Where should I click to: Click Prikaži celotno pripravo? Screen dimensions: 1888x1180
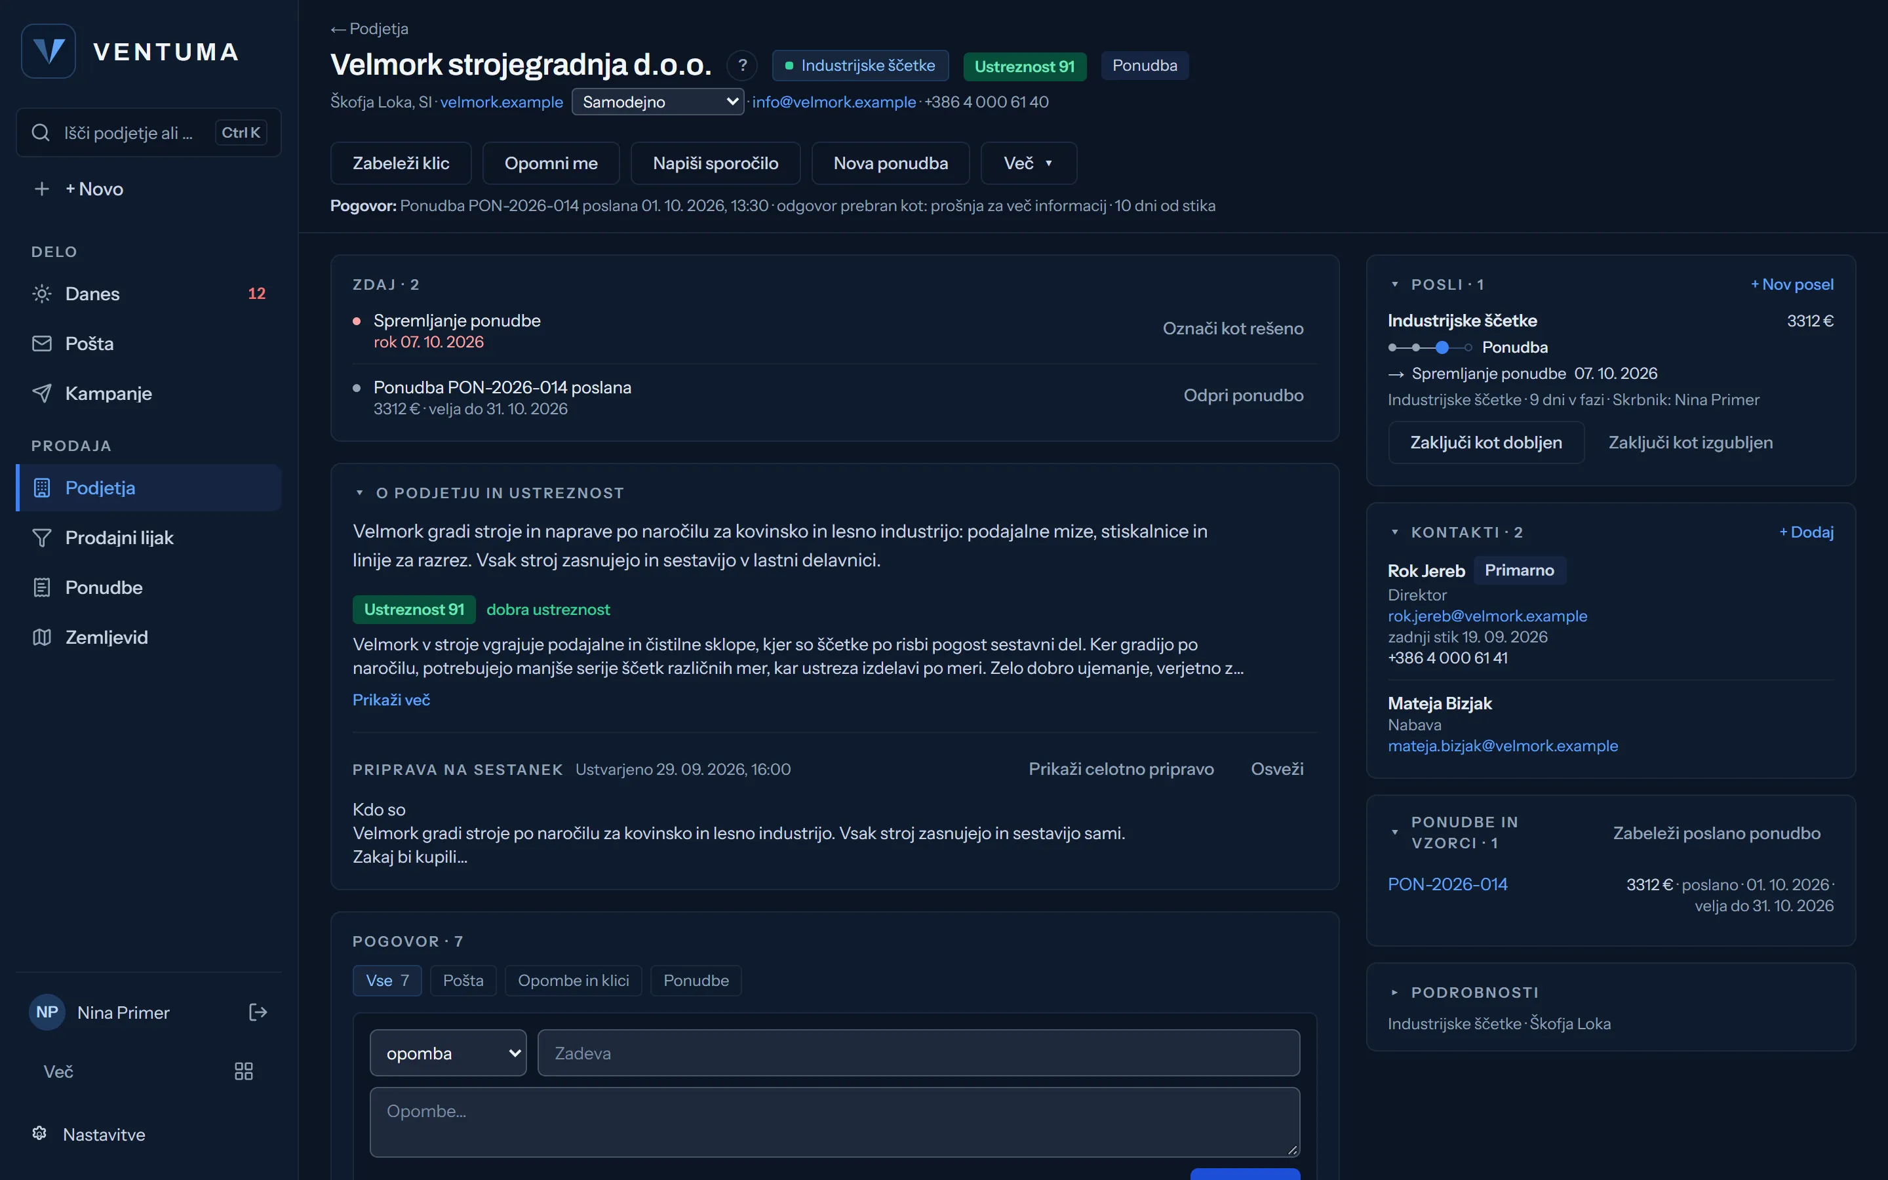coord(1121,769)
